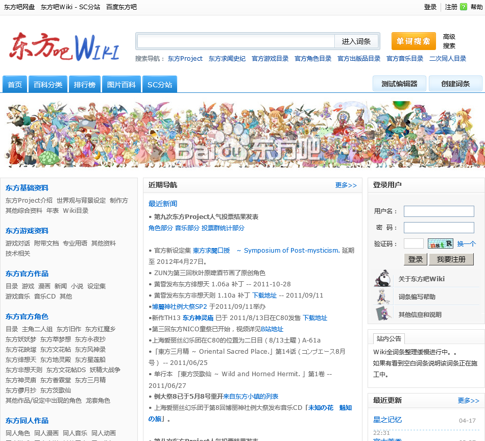Open 百度东方吧 top link
This screenshot has width=485, height=441.
(x=122, y=7)
